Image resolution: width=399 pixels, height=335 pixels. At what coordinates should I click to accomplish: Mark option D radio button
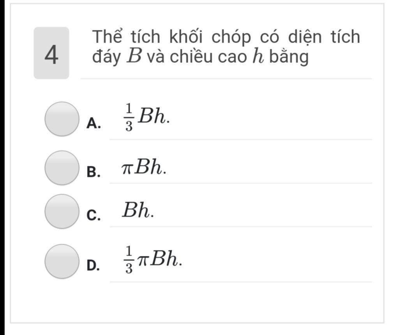pyautogui.click(x=62, y=261)
